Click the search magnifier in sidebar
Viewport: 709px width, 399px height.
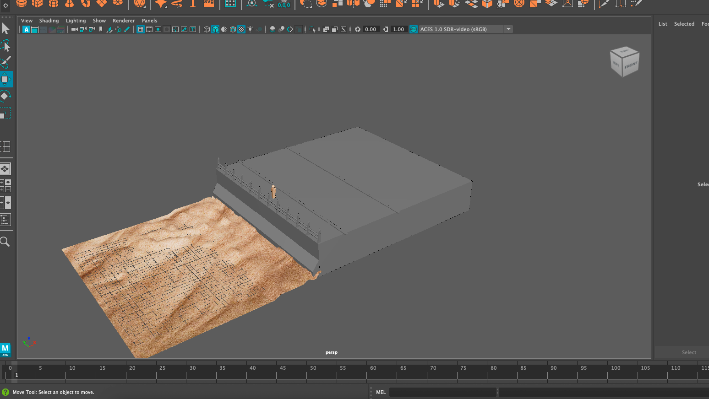click(x=5, y=241)
